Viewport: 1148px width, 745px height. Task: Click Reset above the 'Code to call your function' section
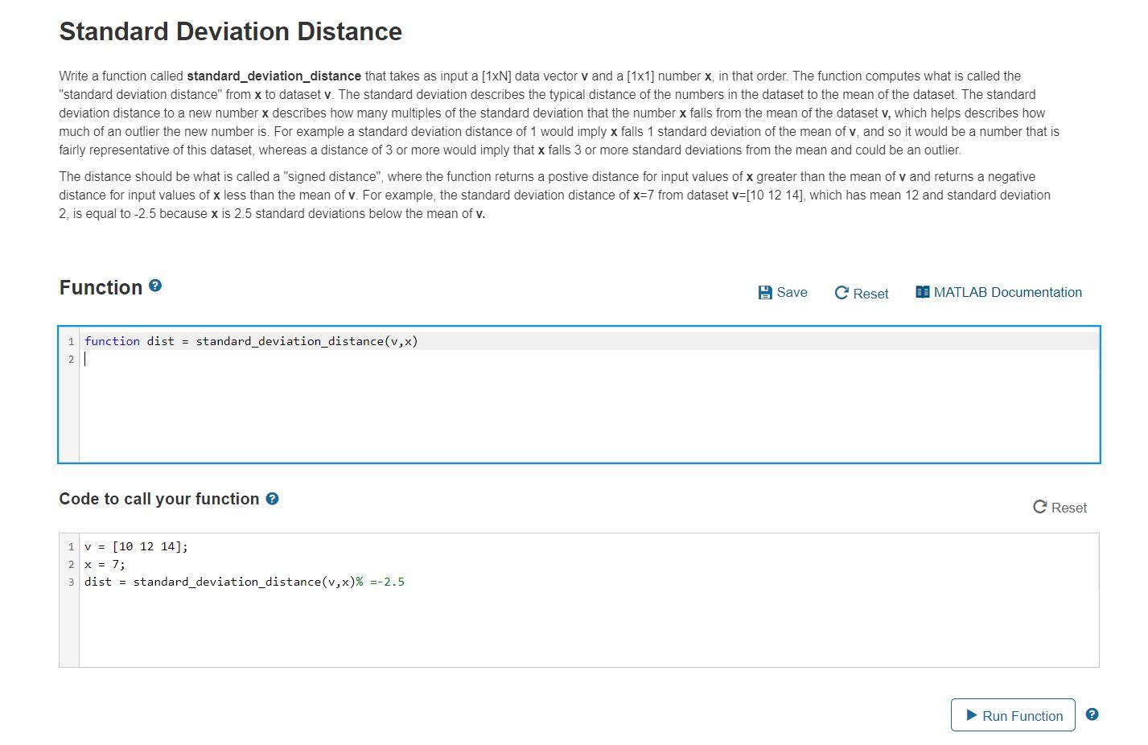pyautogui.click(x=1068, y=508)
